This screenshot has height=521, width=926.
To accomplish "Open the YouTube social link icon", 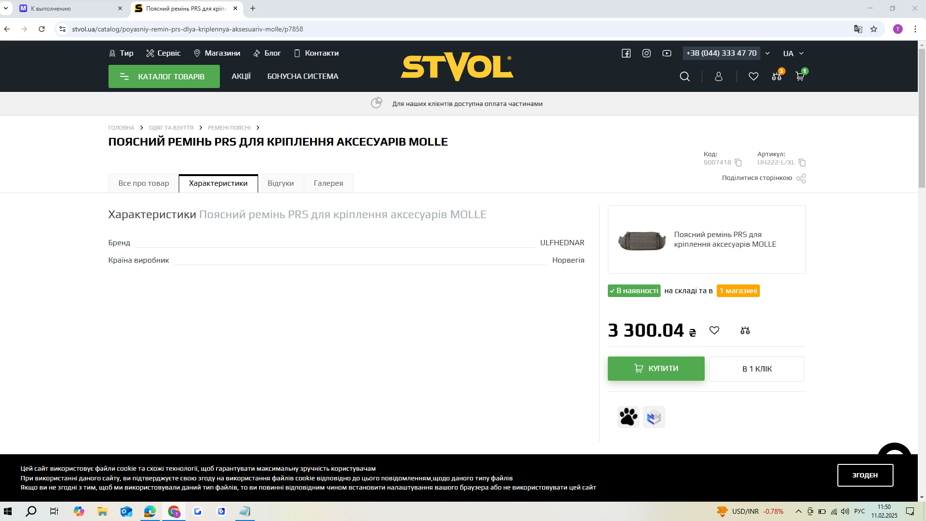I will 667,53.
